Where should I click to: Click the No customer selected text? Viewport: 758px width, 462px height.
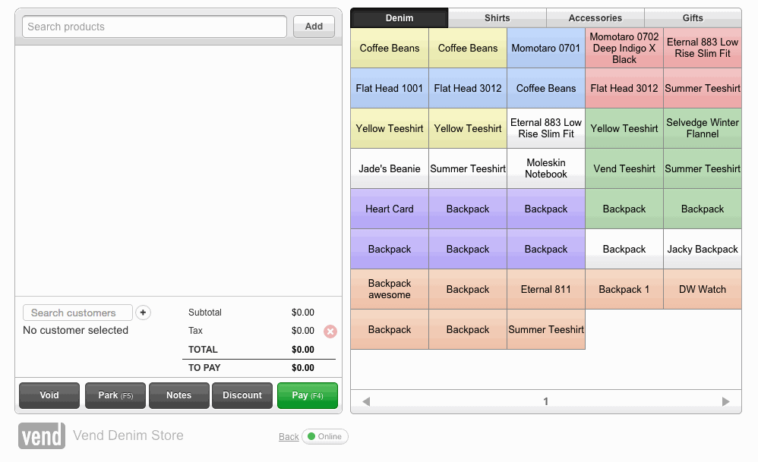[x=75, y=330]
